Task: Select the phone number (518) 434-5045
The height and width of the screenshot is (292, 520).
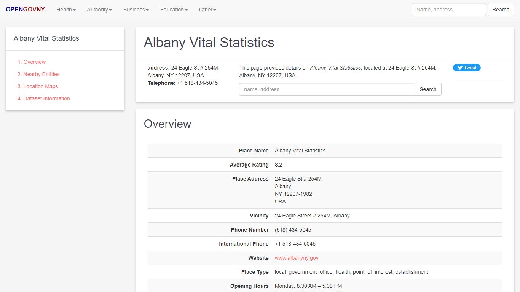Action: [x=293, y=230]
